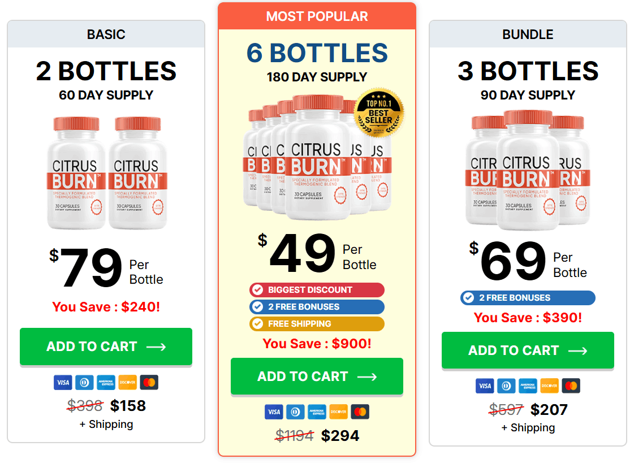Select the FREE SHIPPING badge
Viewport: 634px width, 472px height.
(316, 324)
